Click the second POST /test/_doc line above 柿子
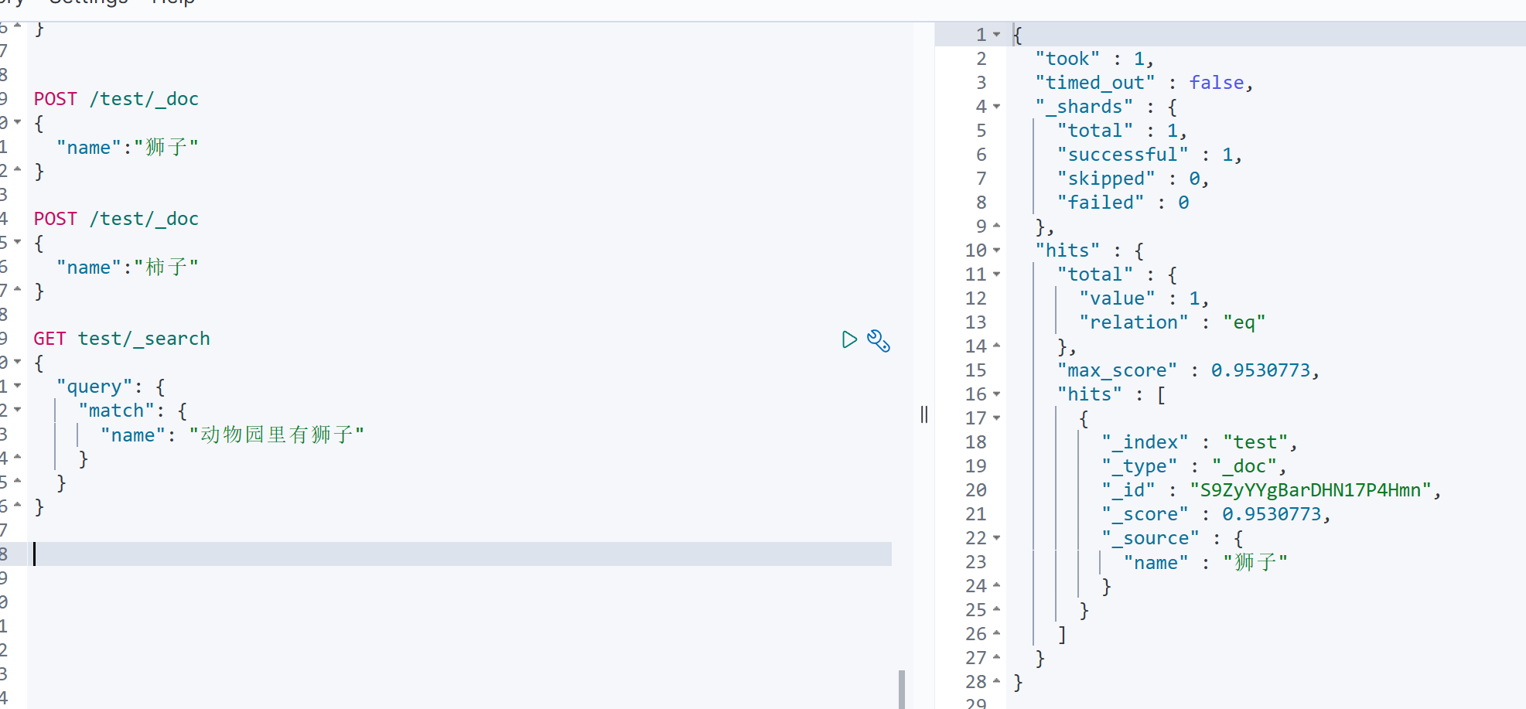1526x709 pixels. [116, 219]
